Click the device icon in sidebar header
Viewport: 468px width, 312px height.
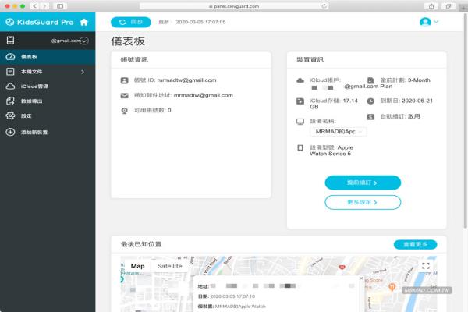10,41
